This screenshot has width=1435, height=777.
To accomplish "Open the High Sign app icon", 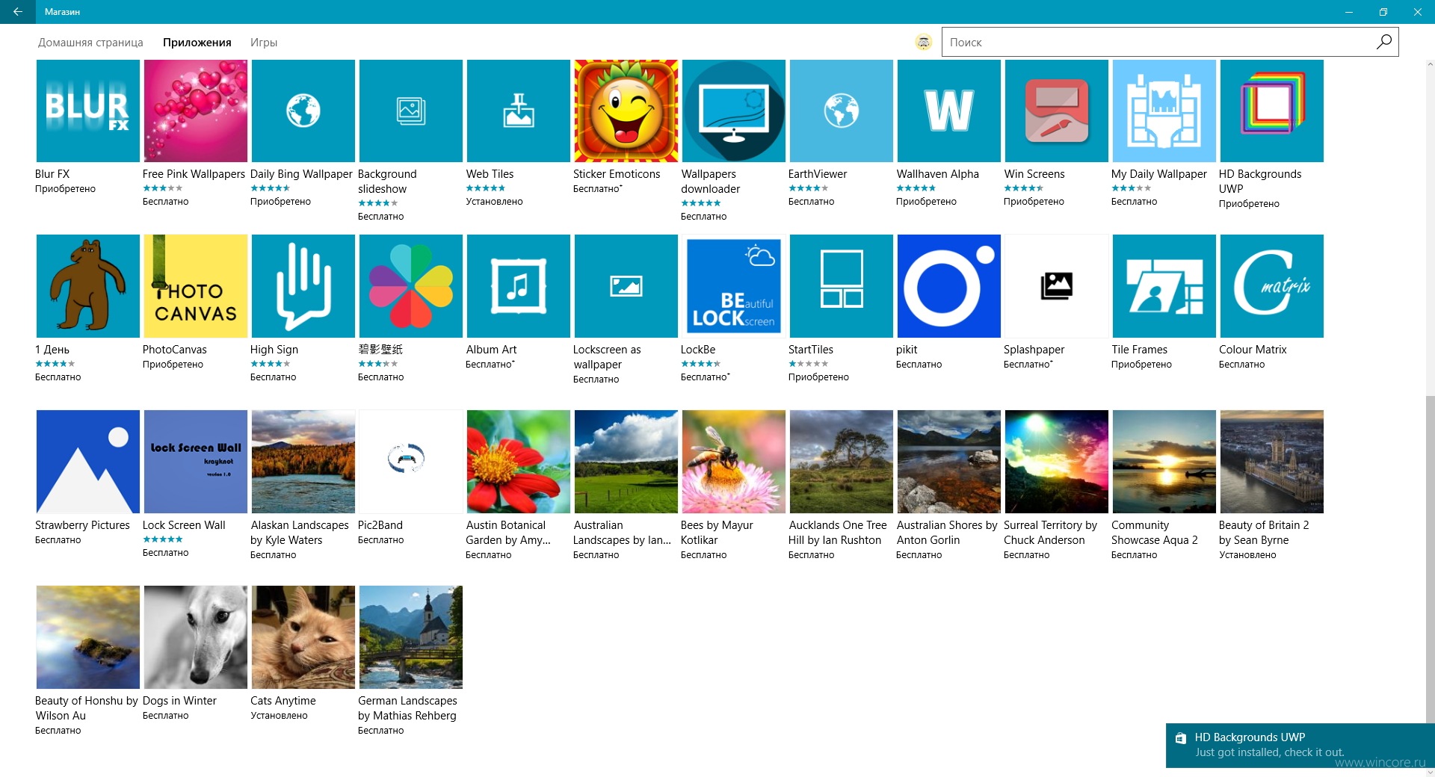I will coord(303,286).
